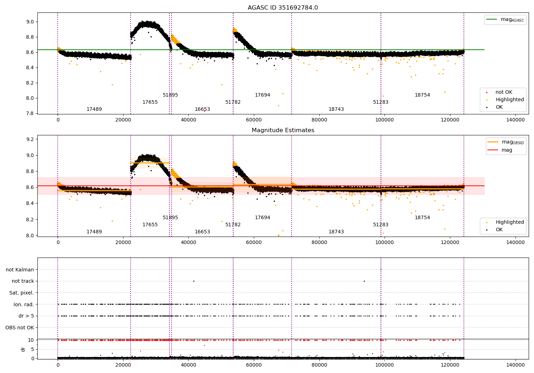Screen dimensions: 534x373
Task: Click the 8.4 y-tick of Magnitude Estimates panel
Action: coord(30,203)
